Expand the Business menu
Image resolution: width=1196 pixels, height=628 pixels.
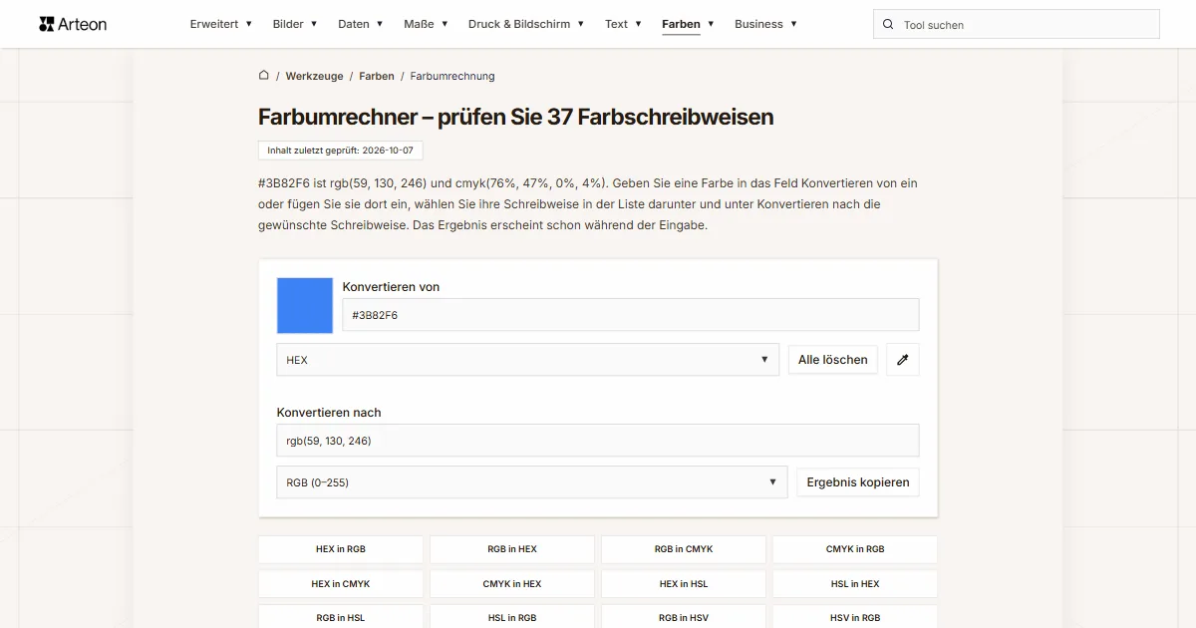(765, 24)
